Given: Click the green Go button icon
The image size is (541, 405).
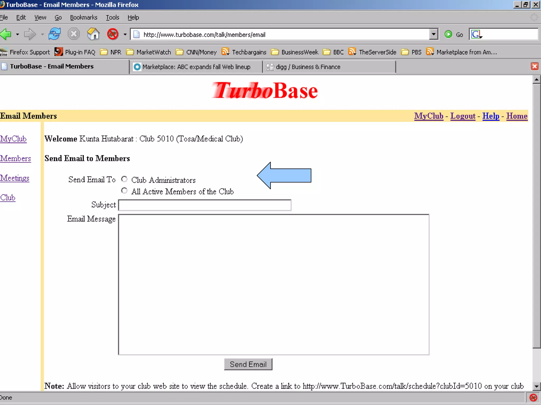Looking at the screenshot, I should (448, 34).
